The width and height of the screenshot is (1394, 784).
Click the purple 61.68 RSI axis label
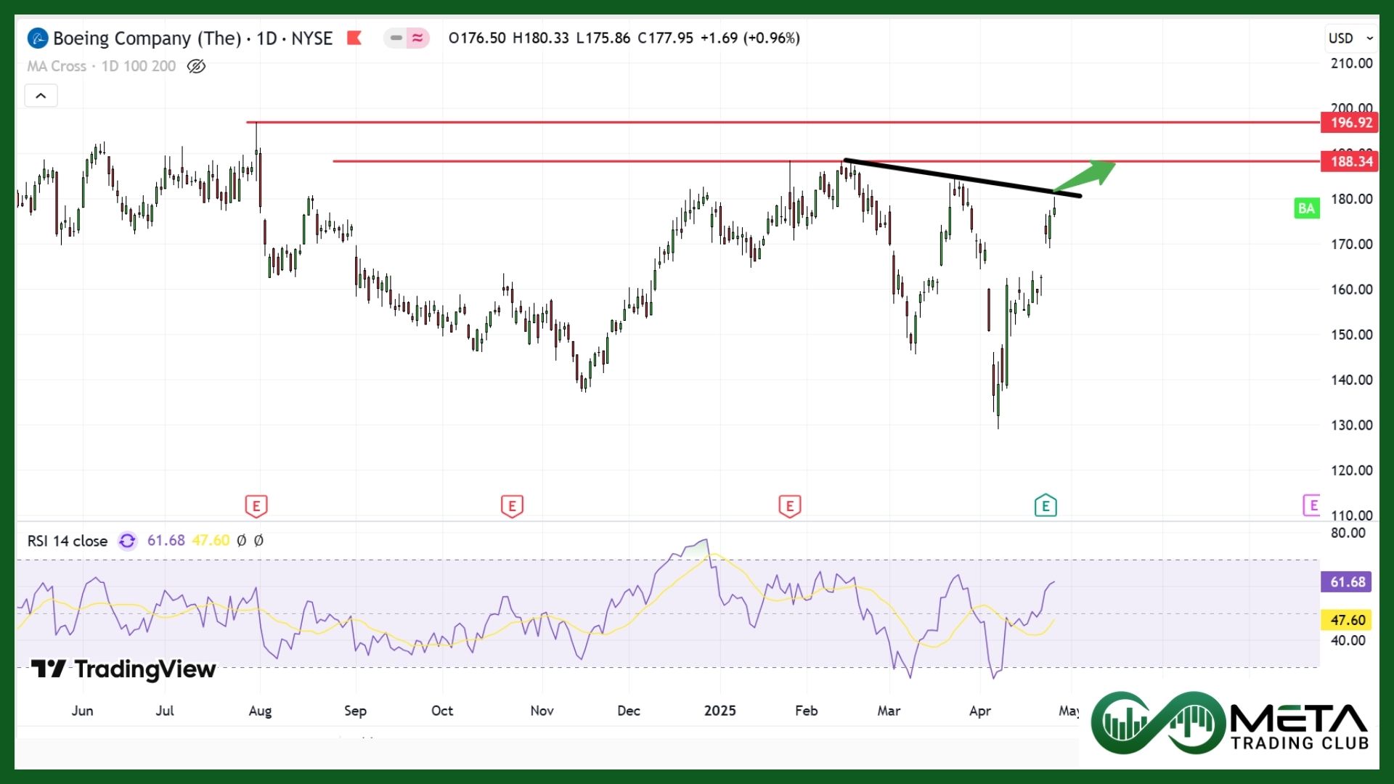click(1345, 582)
